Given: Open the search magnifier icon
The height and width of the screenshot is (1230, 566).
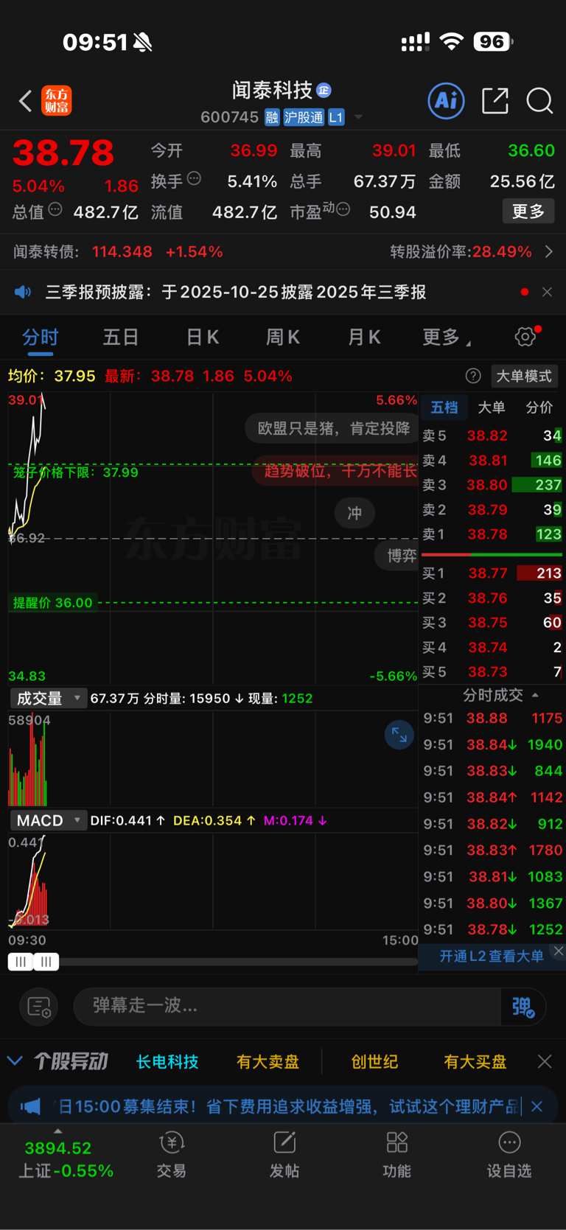Looking at the screenshot, I should click(539, 101).
